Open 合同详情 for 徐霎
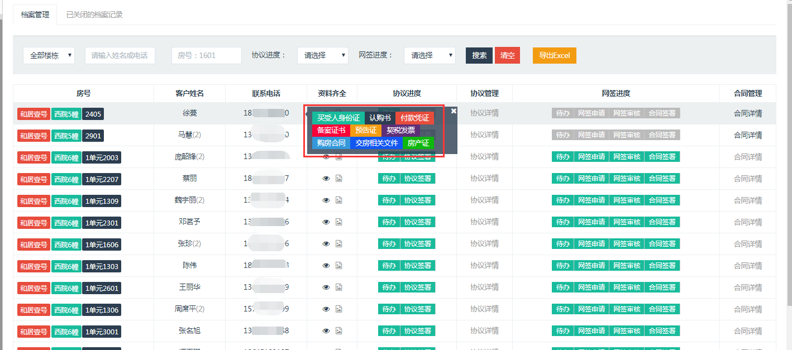Screen dimensions: 792x350 click(x=748, y=113)
